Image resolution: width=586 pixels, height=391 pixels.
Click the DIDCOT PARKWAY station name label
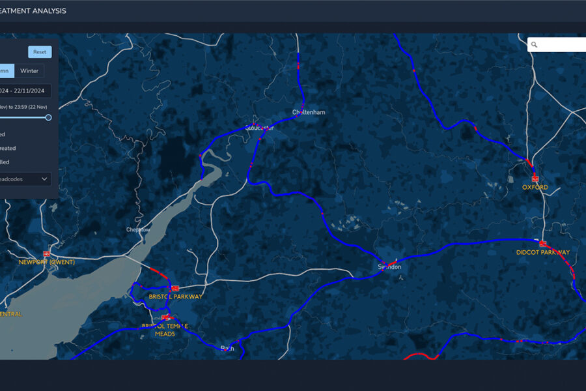[x=543, y=252]
